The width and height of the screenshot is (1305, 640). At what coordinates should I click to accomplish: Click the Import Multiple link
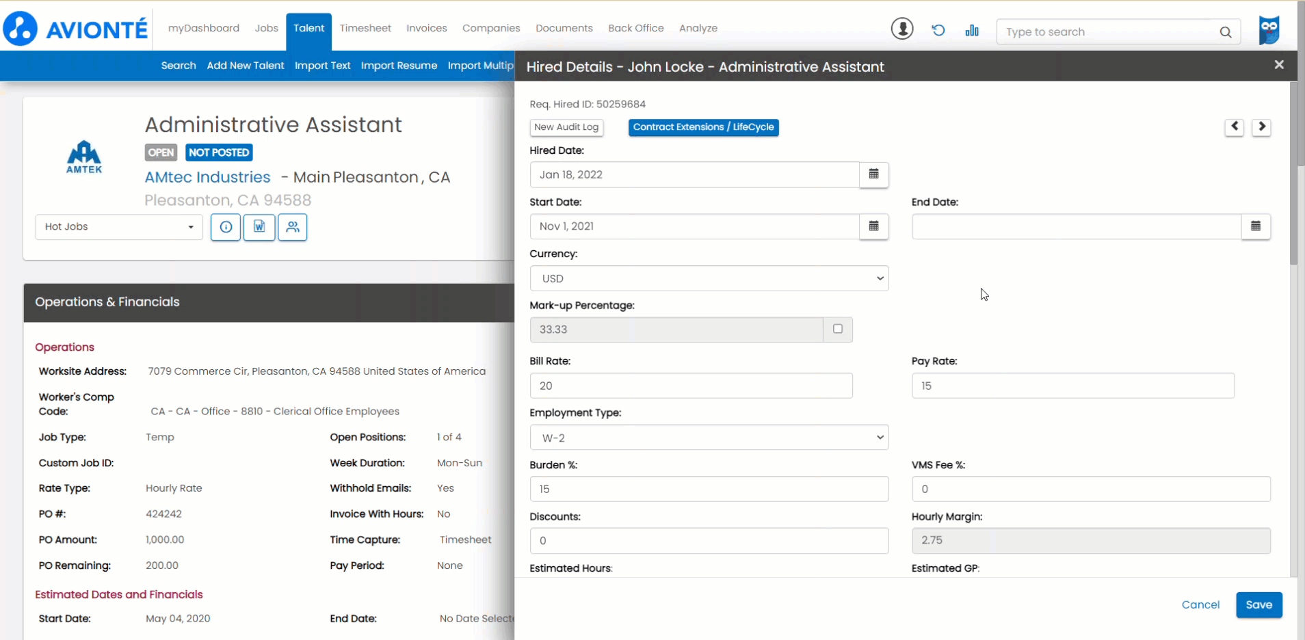tap(481, 66)
